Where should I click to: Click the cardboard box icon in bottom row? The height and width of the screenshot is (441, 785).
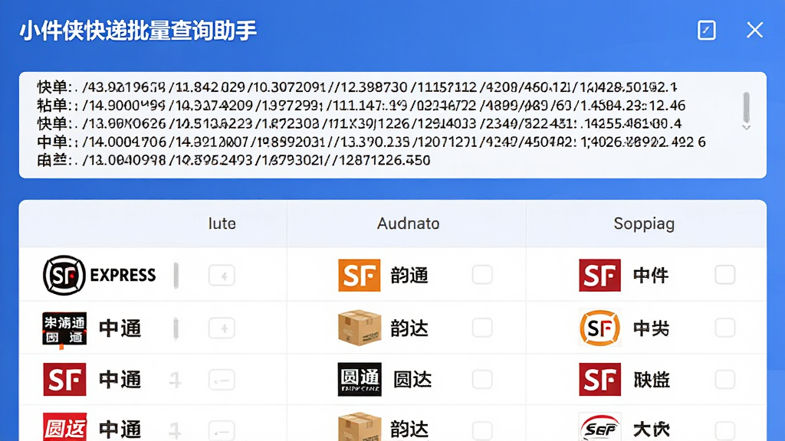360,426
